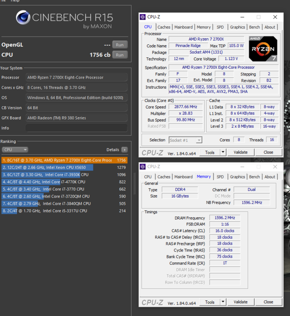
Task: Click the memory Size value 16 GBytes
Action: tap(180, 196)
